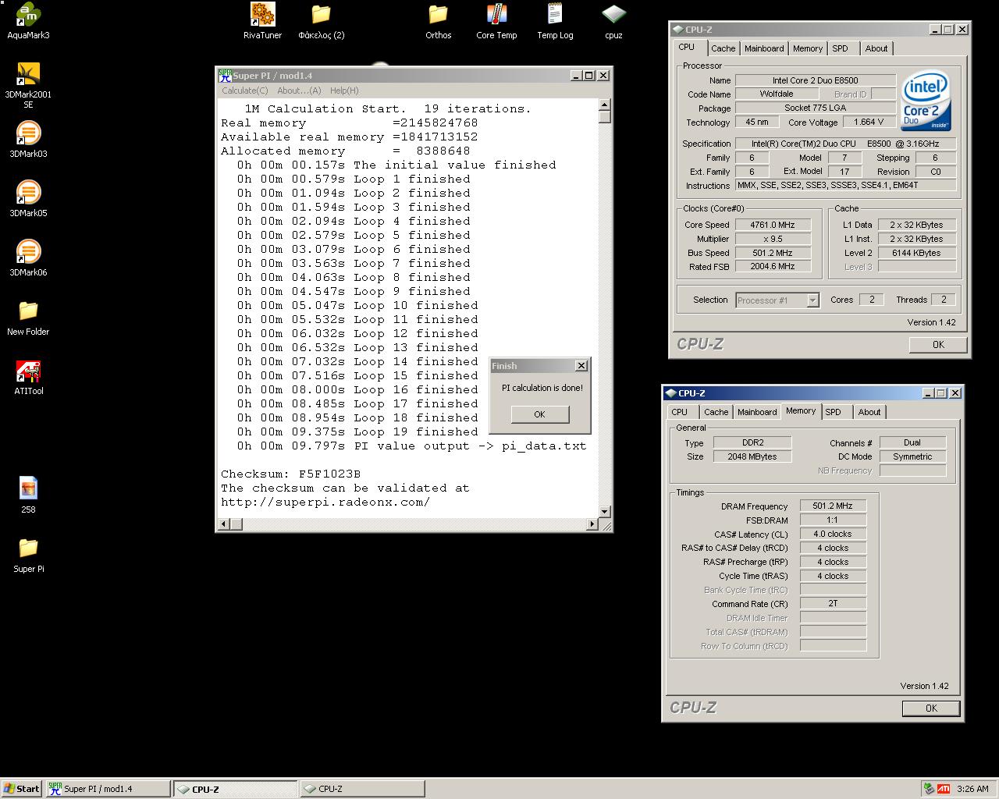Click OK in the lower CPU-Z Memory window
Viewport: 999px width, 799px height.
[931, 708]
